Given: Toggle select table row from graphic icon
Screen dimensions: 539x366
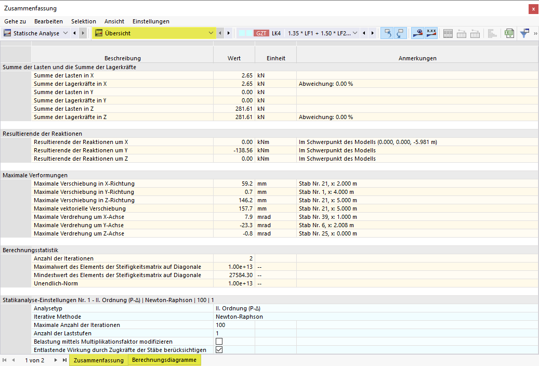Looking at the screenshot, I should [x=400, y=33].
